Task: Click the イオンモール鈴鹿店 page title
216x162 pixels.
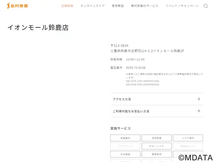Action: pyautogui.click(x=38, y=28)
